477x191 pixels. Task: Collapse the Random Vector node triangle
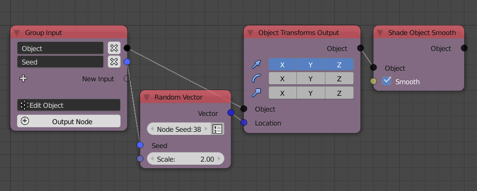click(x=147, y=97)
